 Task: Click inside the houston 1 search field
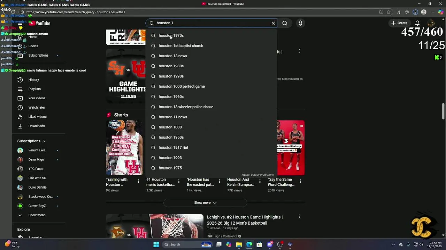click(x=212, y=23)
